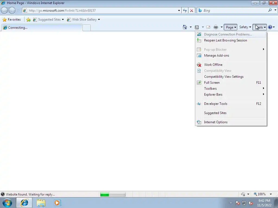This screenshot has height=208, width=278.
Task: Click the zoom magnifier 100% in status bar
Action: 260,194
